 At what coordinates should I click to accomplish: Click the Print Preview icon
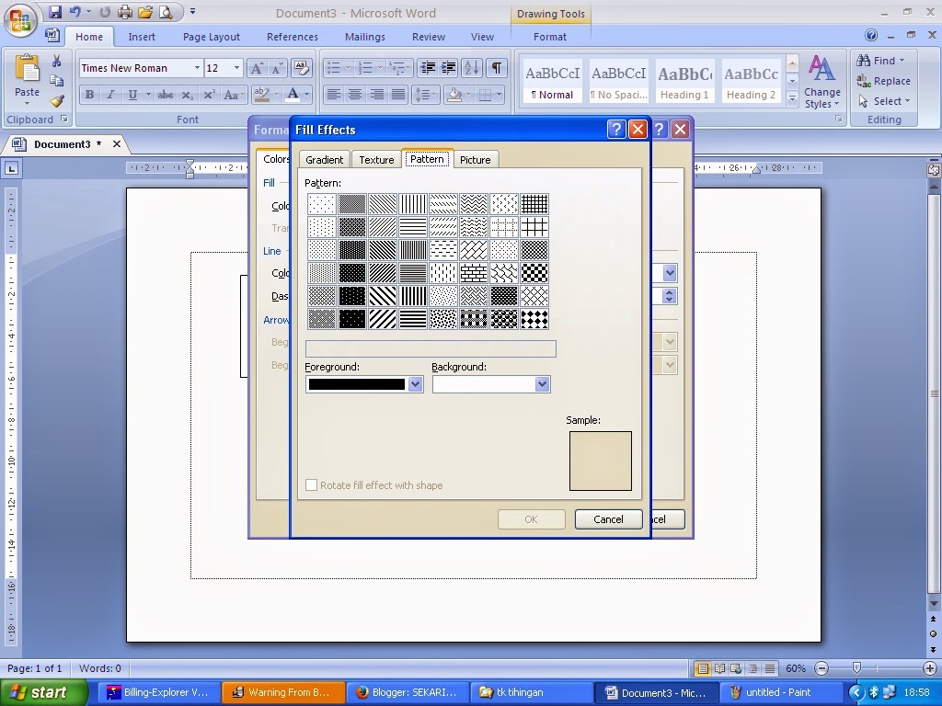pos(166,12)
